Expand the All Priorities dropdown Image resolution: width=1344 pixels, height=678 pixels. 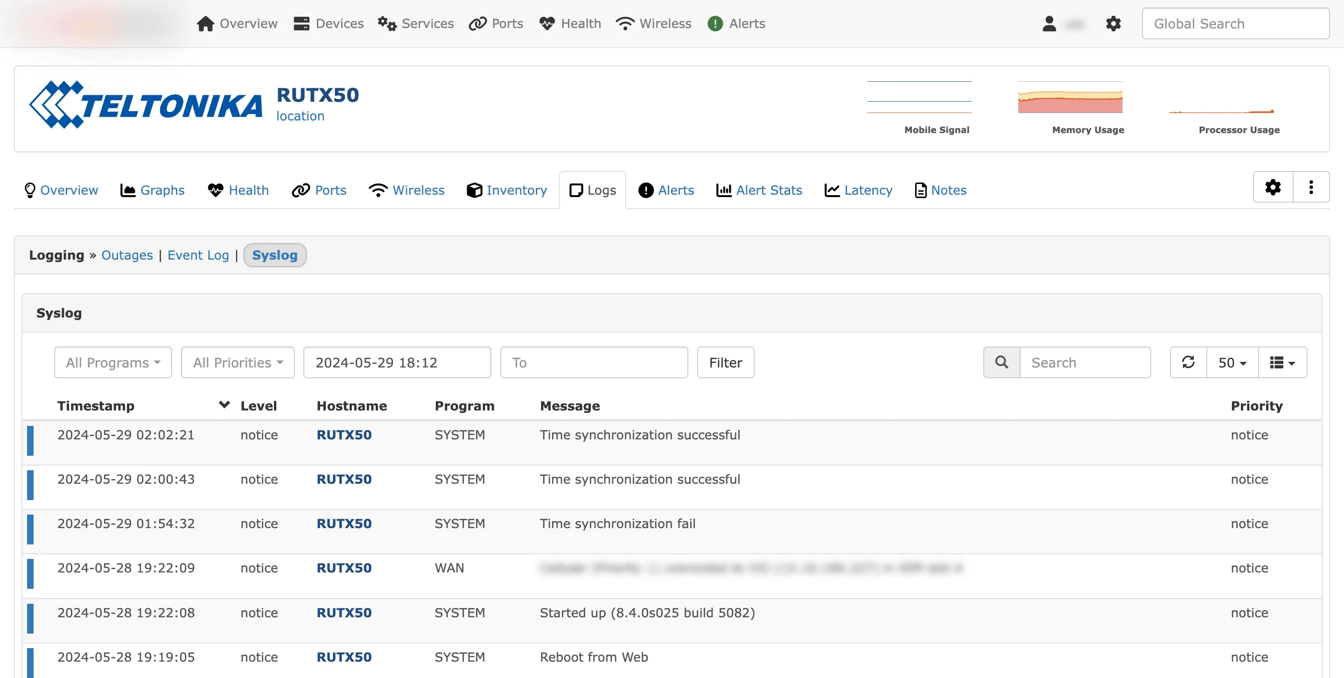click(238, 362)
